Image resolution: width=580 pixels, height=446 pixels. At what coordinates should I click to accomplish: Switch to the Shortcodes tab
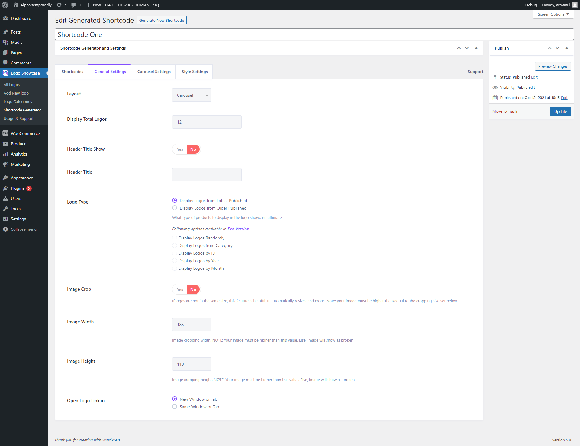(x=72, y=72)
